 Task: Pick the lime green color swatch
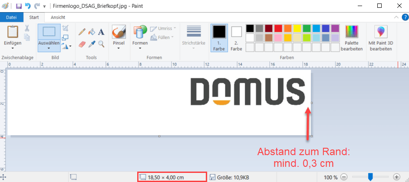click(x=307, y=38)
